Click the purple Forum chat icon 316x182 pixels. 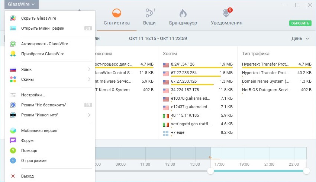point(13,140)
